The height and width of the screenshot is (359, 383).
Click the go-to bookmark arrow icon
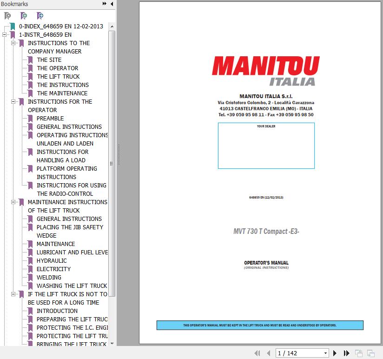[x=40, y=16]
